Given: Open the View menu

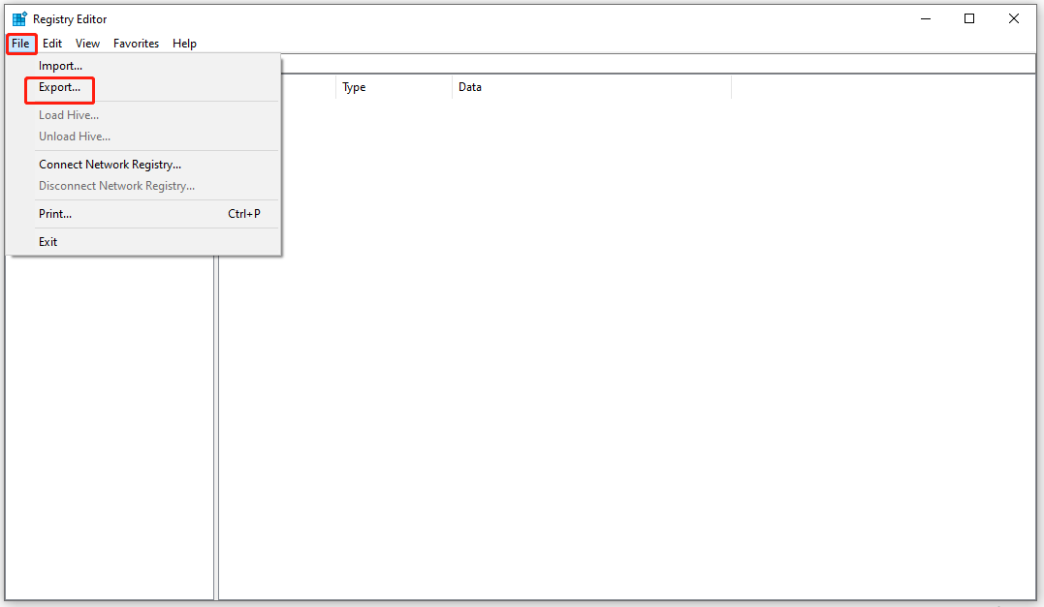Looking at the screenshot, I should pyautogui.click(x=87, y=44).
